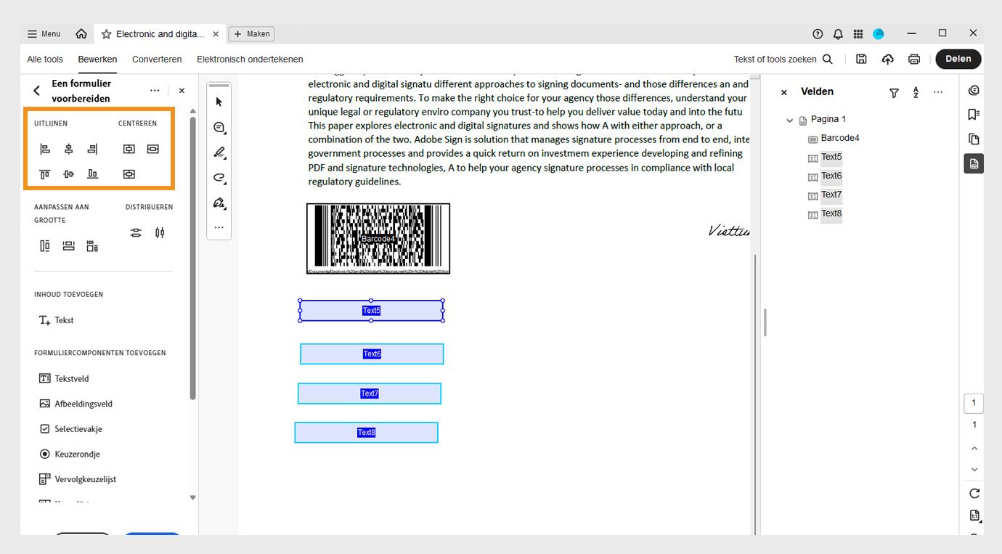
Task: Add a Selectievakje checkbox component
Action: pyautogui.click(x=70, y=429)
